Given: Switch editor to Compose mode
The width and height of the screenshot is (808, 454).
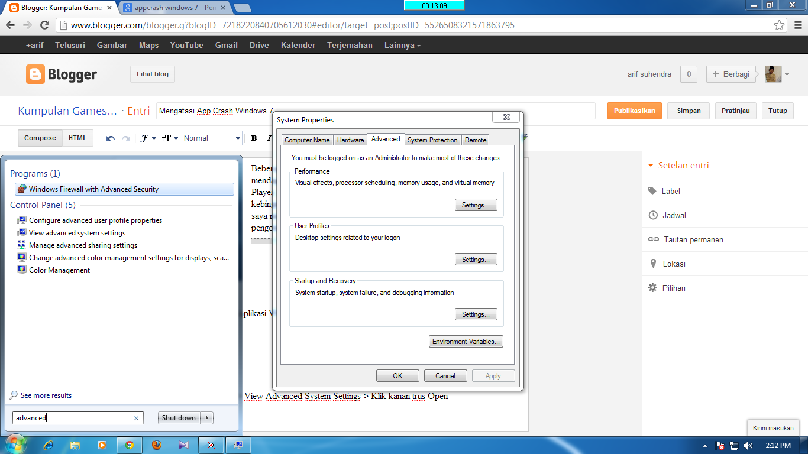Looking at the screenshot, I should 40,138.
